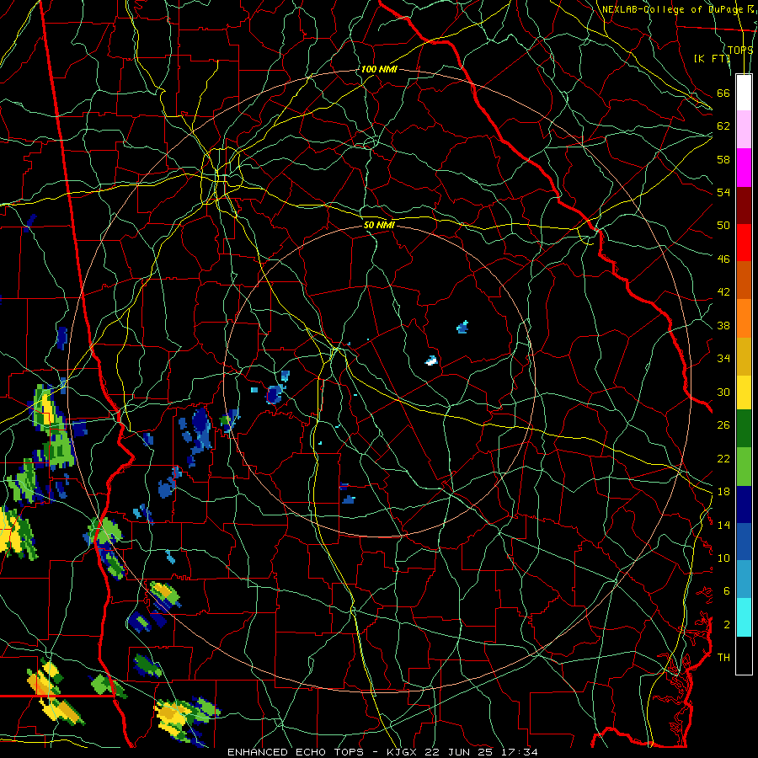Click the white echo cell inside the 50 NMI ring

[x=431, y=360]
